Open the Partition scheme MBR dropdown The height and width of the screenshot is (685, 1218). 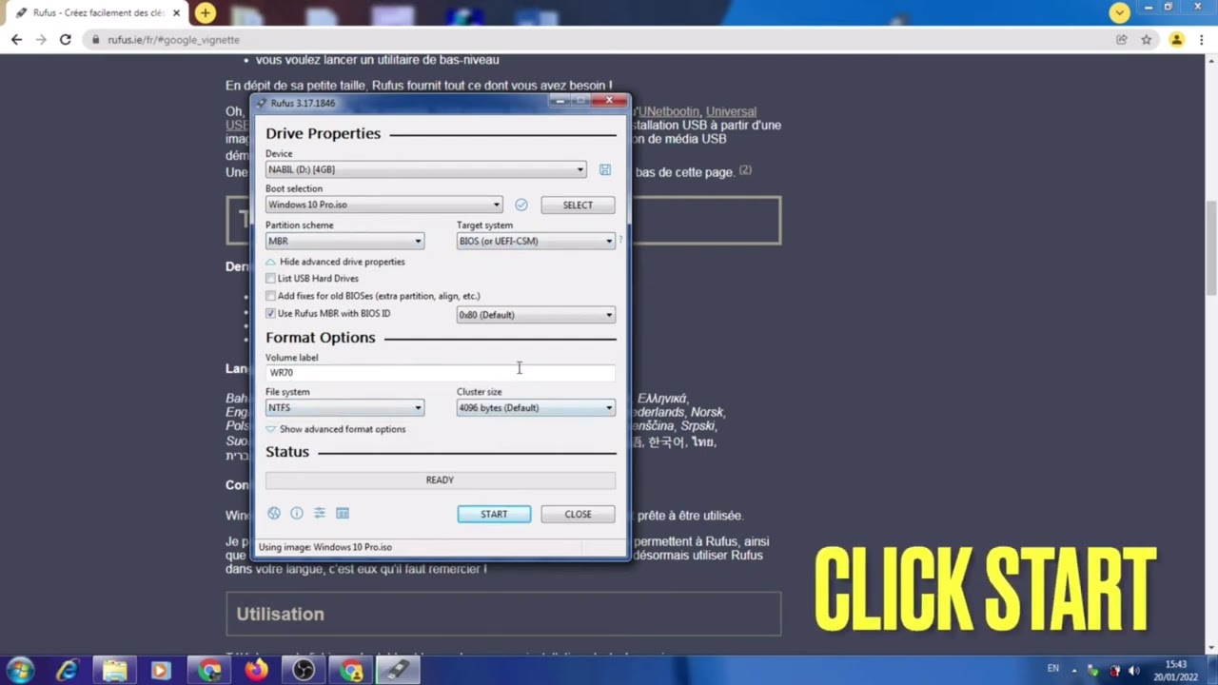(x=344, y=241)
